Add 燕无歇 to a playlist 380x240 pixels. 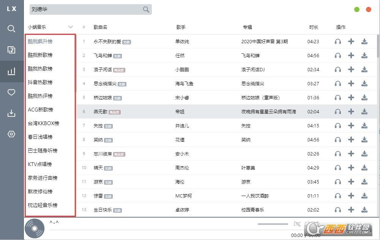(351, 112)
